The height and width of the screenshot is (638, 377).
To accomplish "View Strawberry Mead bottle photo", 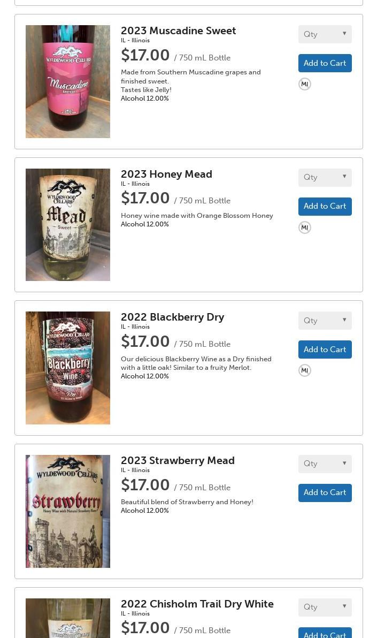I will point(68,511).
